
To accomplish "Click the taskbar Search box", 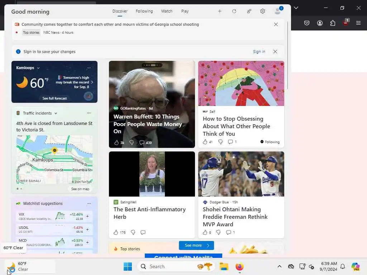I will tap(176, 266).
